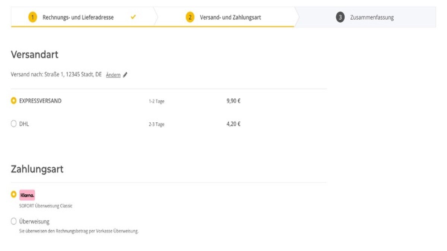Go to the Zusammenfassung step
This screenshot has width=447, height=251.
click(x=366, y=17)
